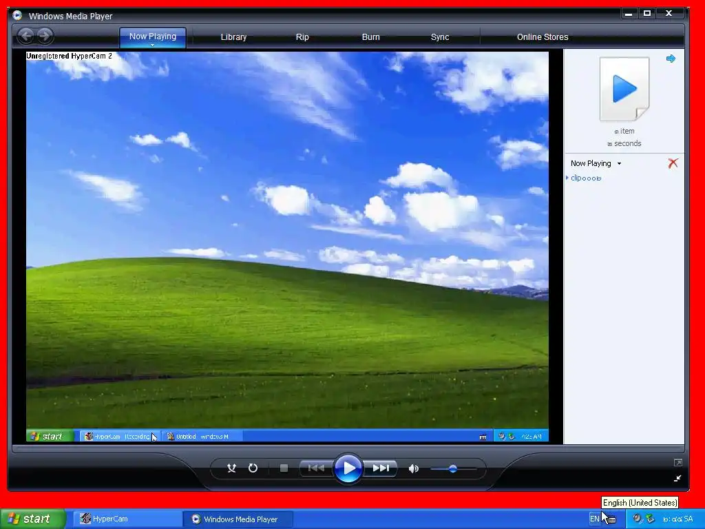Click inside the video display area
The height and width of the screenshot is (529, 705).
tap(287, 247)
